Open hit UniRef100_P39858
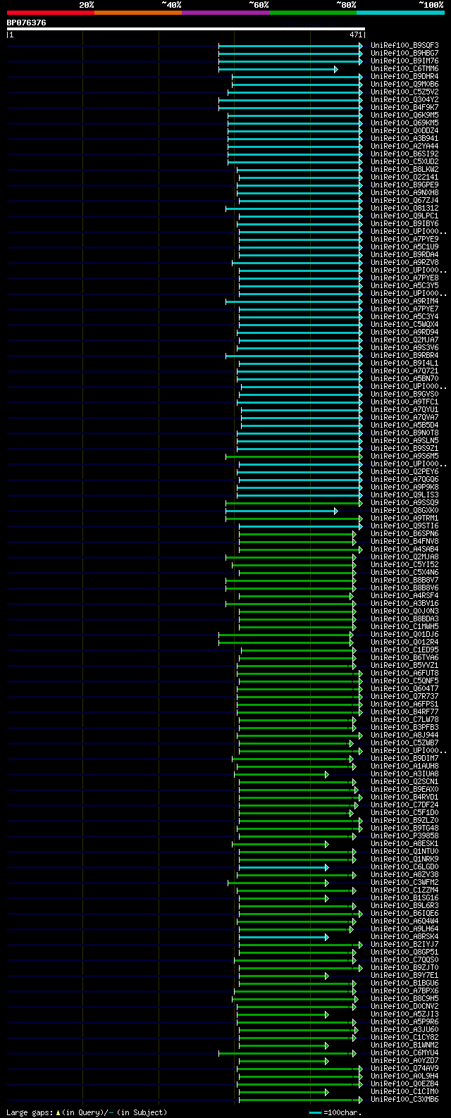This screenshot has width=451, height=1118. (x=404, y=836)
